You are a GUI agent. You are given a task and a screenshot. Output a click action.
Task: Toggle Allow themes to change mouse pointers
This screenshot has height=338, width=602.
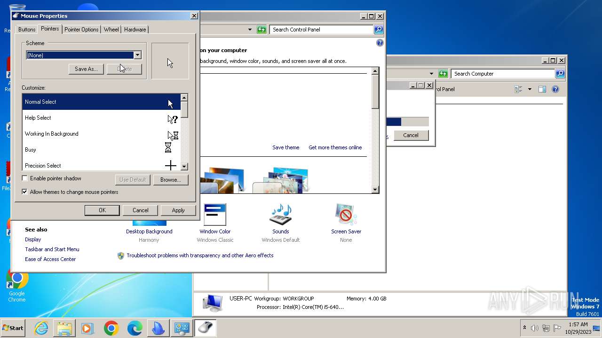pos(25,192)
